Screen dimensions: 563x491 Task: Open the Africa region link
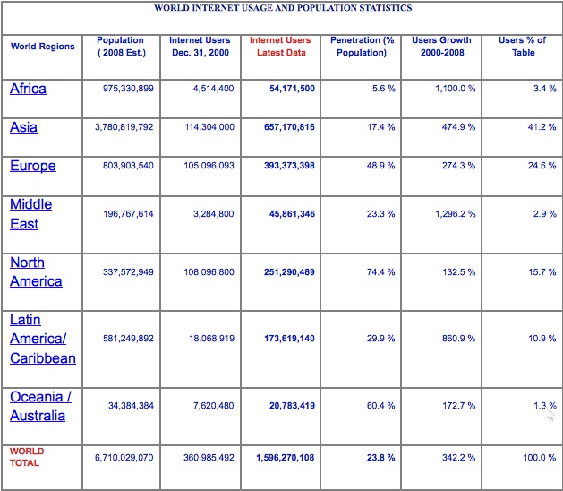pos(28,89)
